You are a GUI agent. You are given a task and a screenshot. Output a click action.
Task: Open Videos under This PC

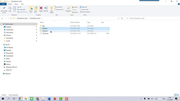tap(8, 64)
